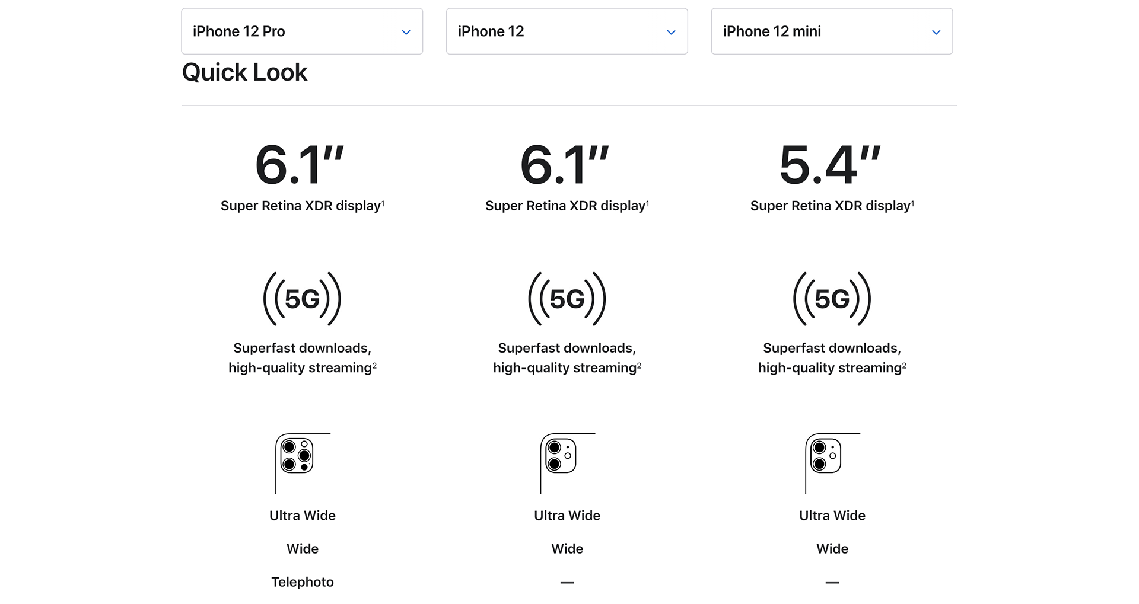The image size is (1139, 604).
Task: Click the chevron arrow in iPhone 12 mini selector
Action: click(x=936, y=32)
